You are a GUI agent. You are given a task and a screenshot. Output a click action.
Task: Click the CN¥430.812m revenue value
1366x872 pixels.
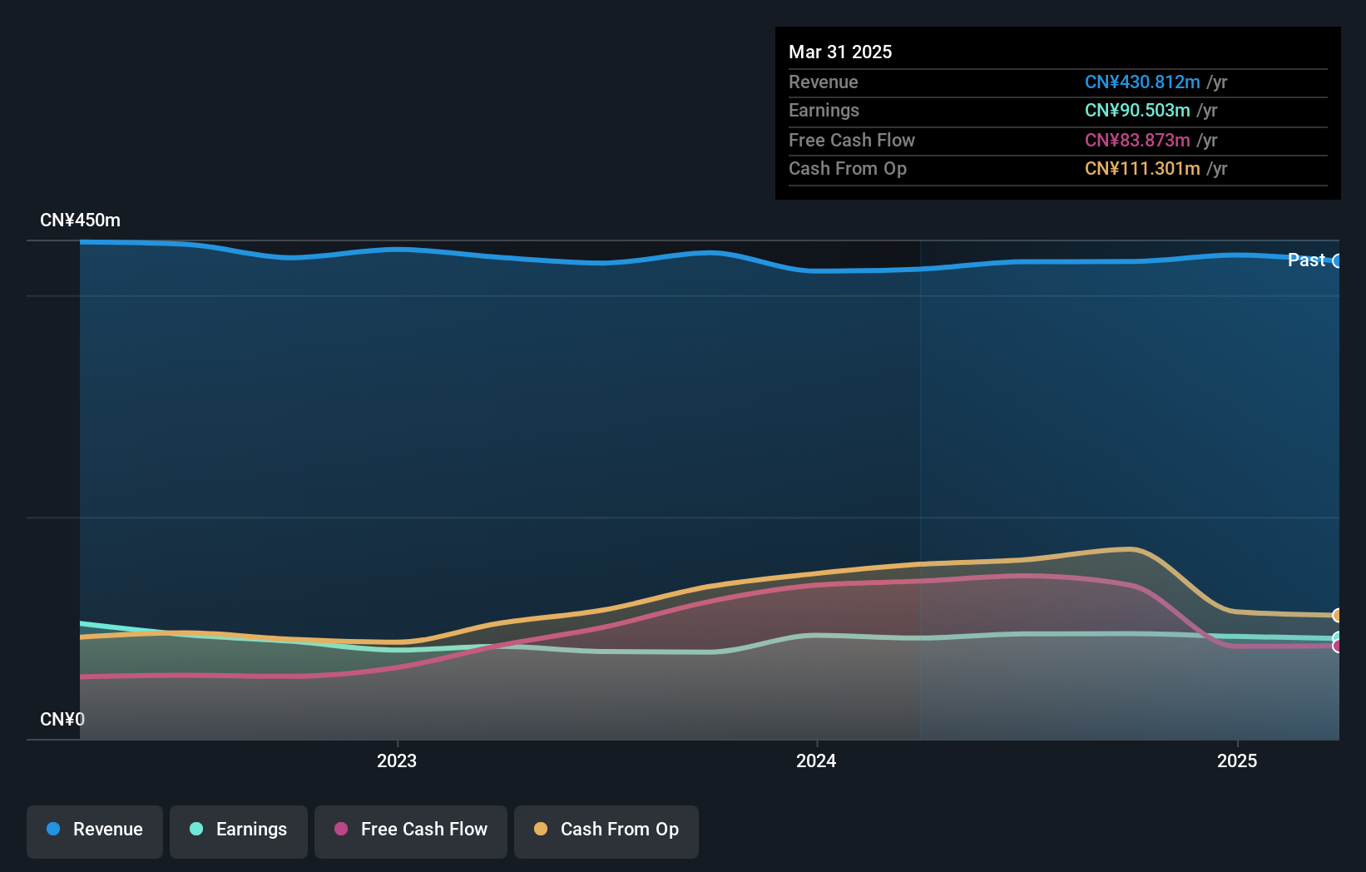[1142, 82]
